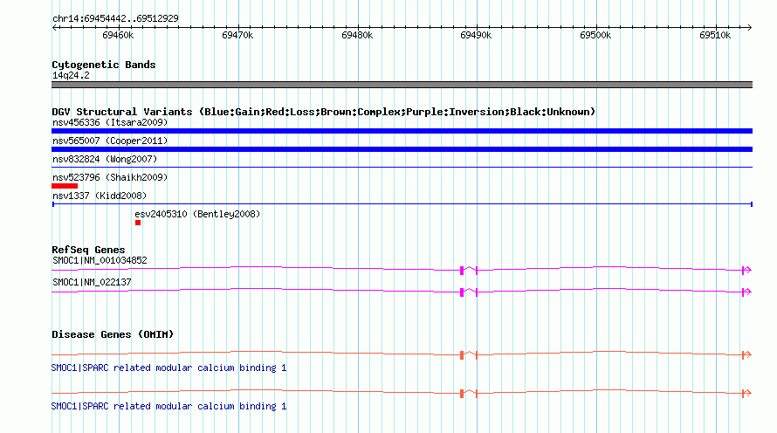Screen dimensions: 777x433
Task: Click the nsv832824 (Wong2007) label
Action: (105, 159)
